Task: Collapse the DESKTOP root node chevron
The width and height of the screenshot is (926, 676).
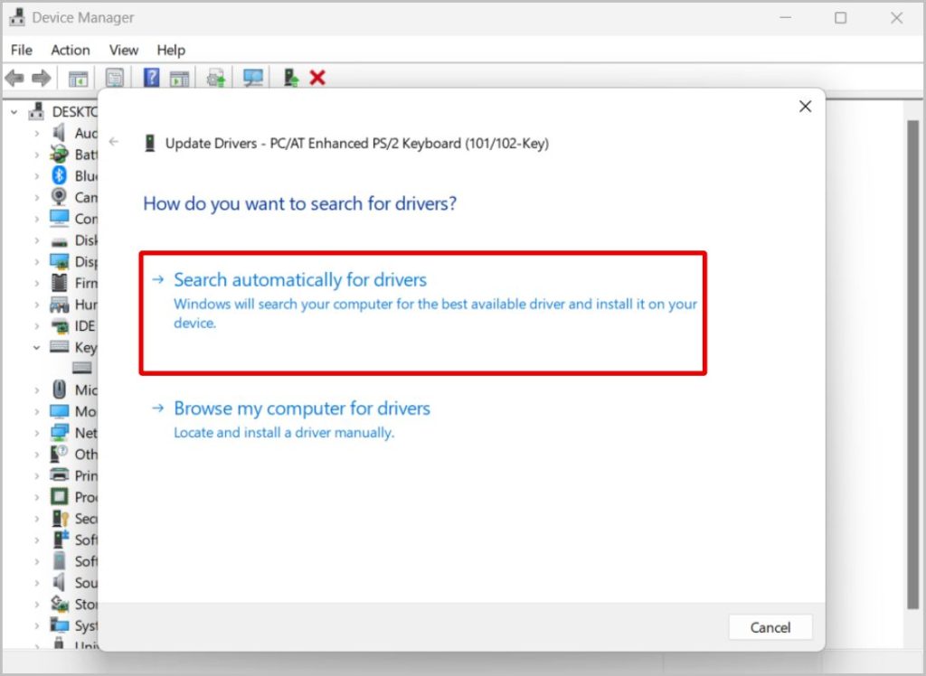Action: coord(14,111)
